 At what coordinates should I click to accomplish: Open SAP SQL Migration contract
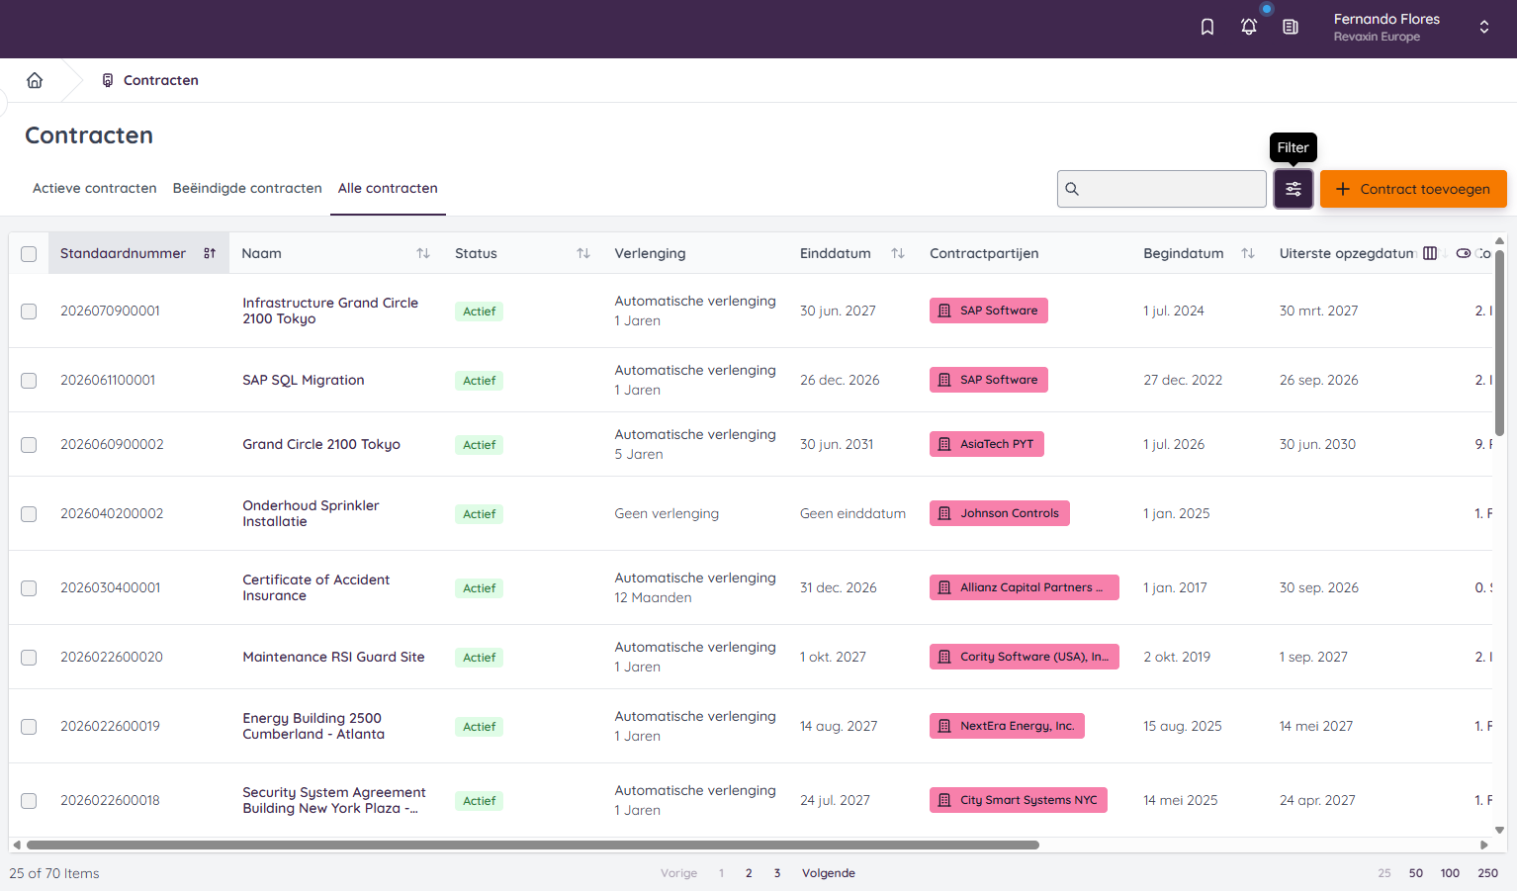coord(304,380)
